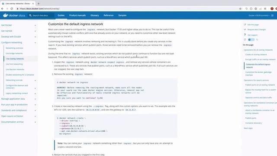
Task: Reload the page with refresh icon
Action: pyautogui.click(x=12, y=9)
